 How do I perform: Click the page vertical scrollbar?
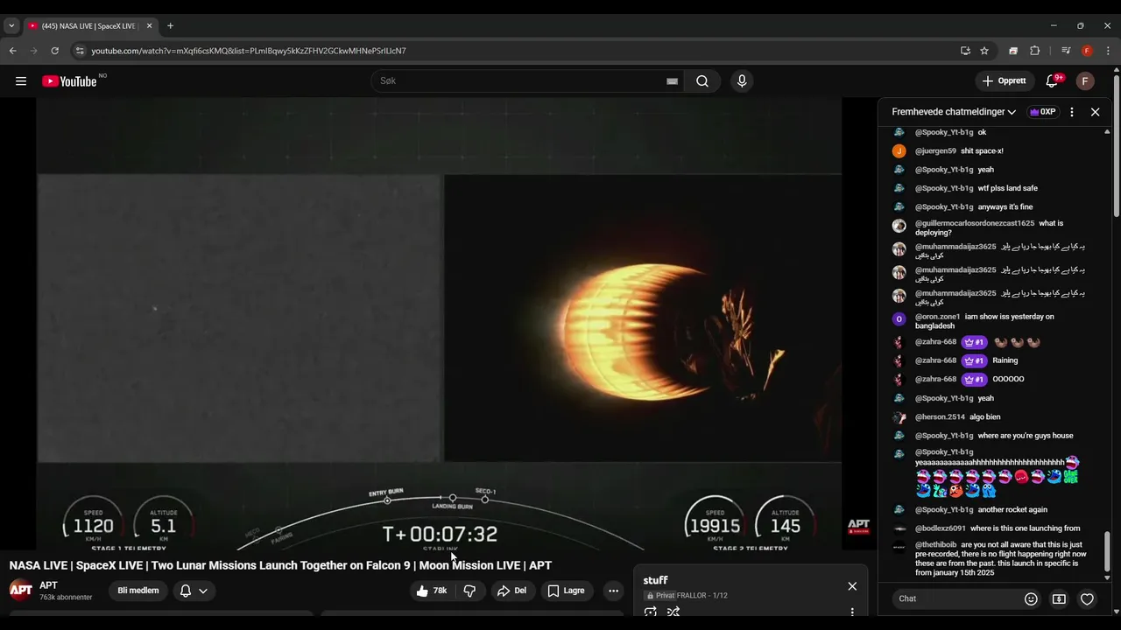click(1117, 149)
